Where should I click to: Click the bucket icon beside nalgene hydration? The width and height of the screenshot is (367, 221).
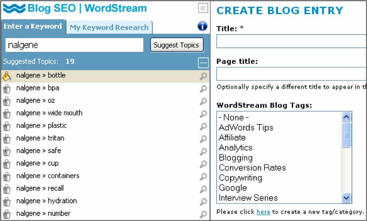tap(7, 203)
